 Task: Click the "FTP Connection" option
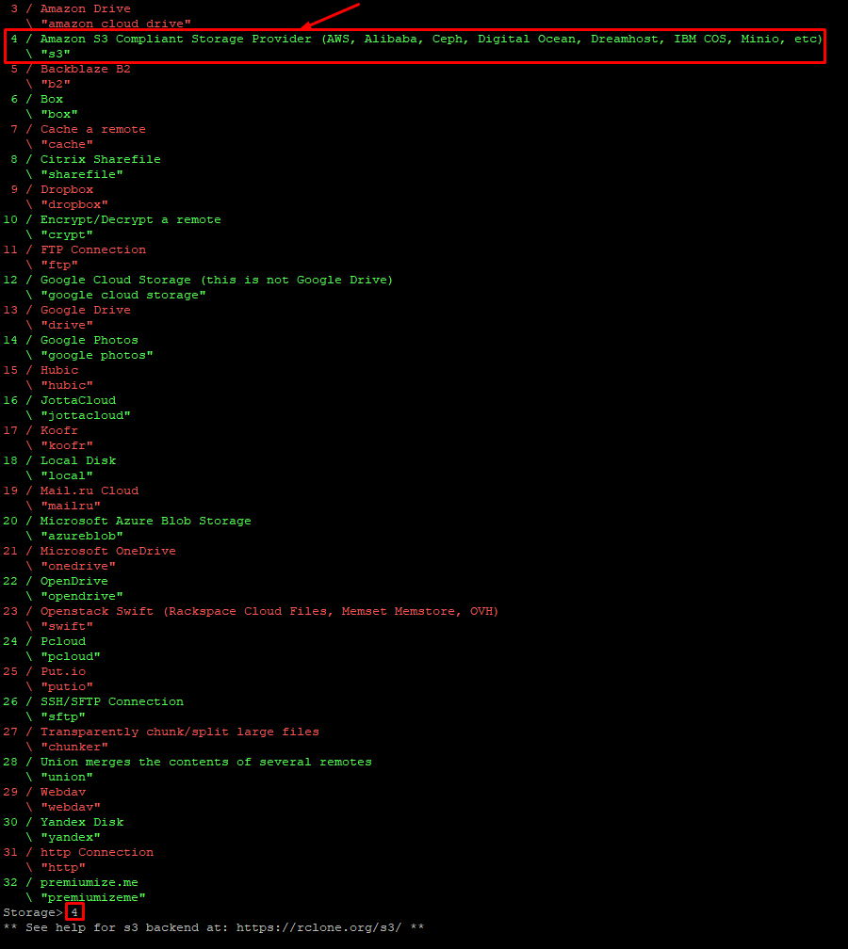pyautogui.click(x=92, y=250)
